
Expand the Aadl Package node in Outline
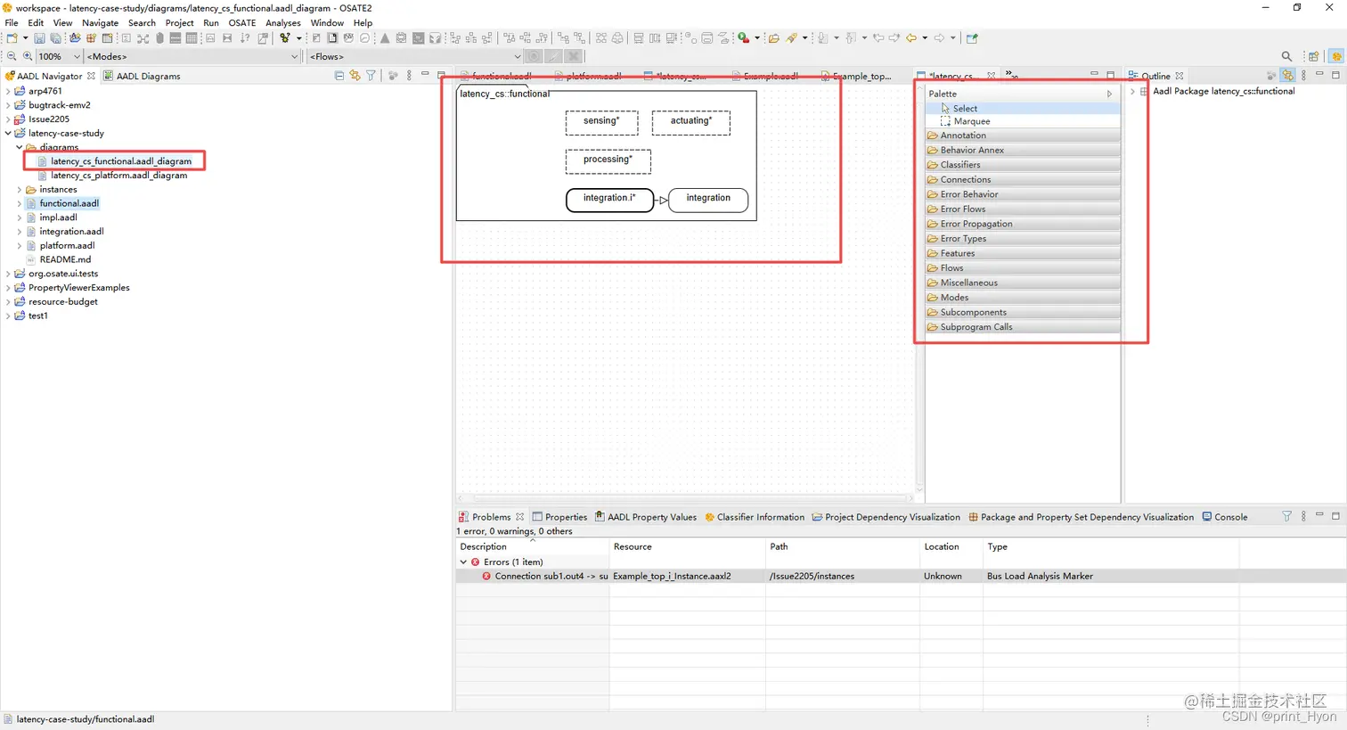click(x=1132, y=91)
